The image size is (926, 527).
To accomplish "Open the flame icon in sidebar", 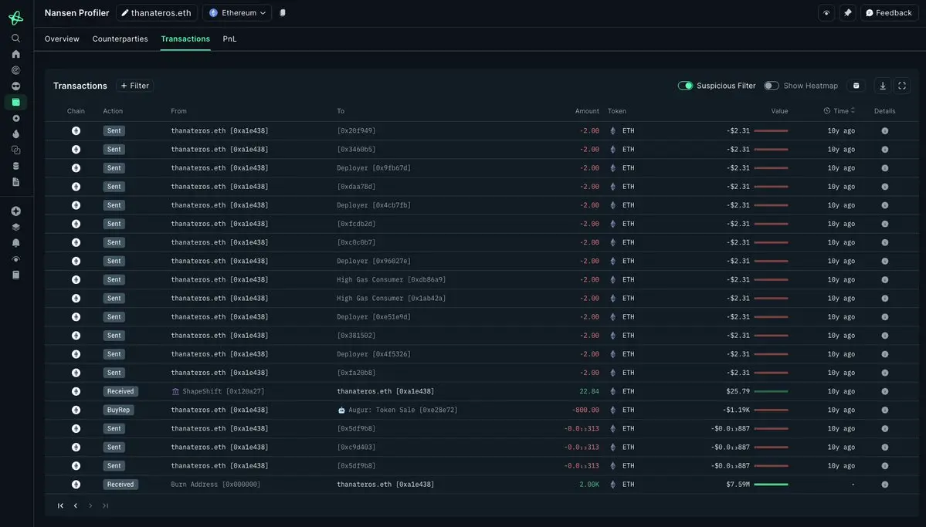I will point(16,134).
